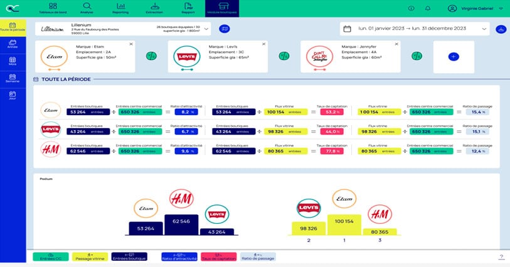Open the Analyse section
The width and height of the screenshot is (510, 267).
pyautogui.click(x=87, y=8)
